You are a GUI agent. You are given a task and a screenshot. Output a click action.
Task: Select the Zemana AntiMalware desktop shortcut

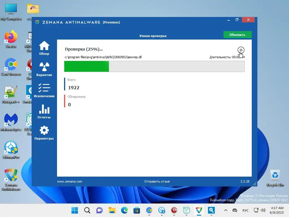coord(11,179)
